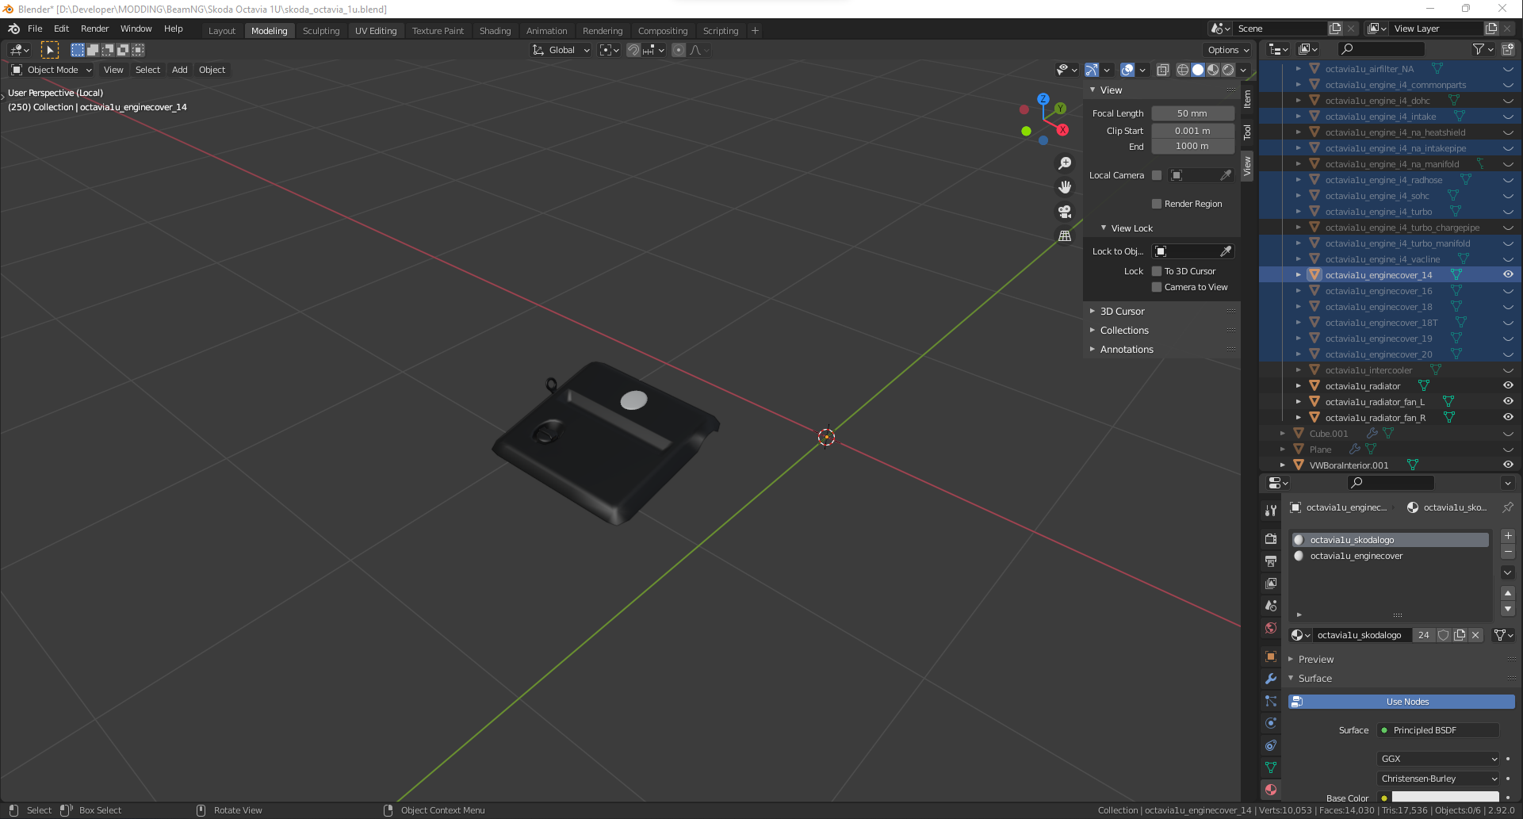Click the Focal Length value field

tap(1192, 113)
